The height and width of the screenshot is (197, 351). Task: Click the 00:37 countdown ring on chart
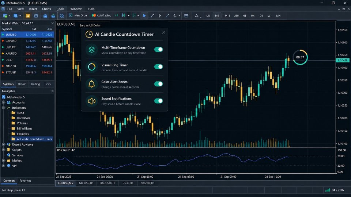(300, 57)
